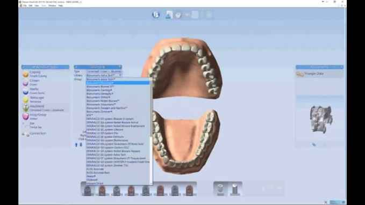This screenshot has width=365, height=205.
Task: Select the leftmost grey tooth icon in bottom strip
Action: pos(88,191)
